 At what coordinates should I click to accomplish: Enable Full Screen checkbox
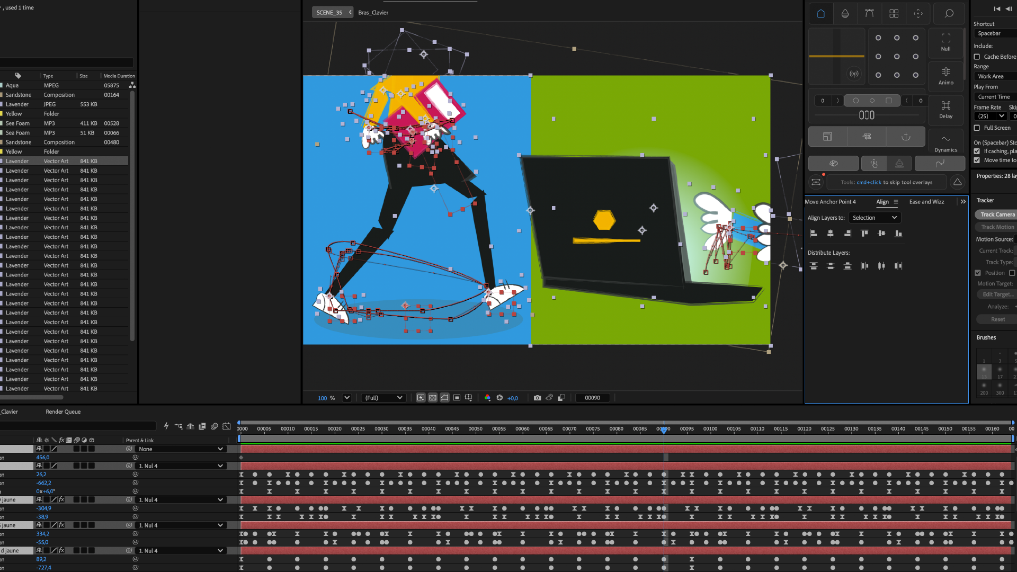[977, 128]
